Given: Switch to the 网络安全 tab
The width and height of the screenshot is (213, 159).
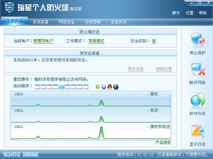Looking at the screenshot, I should coord(66,22).
